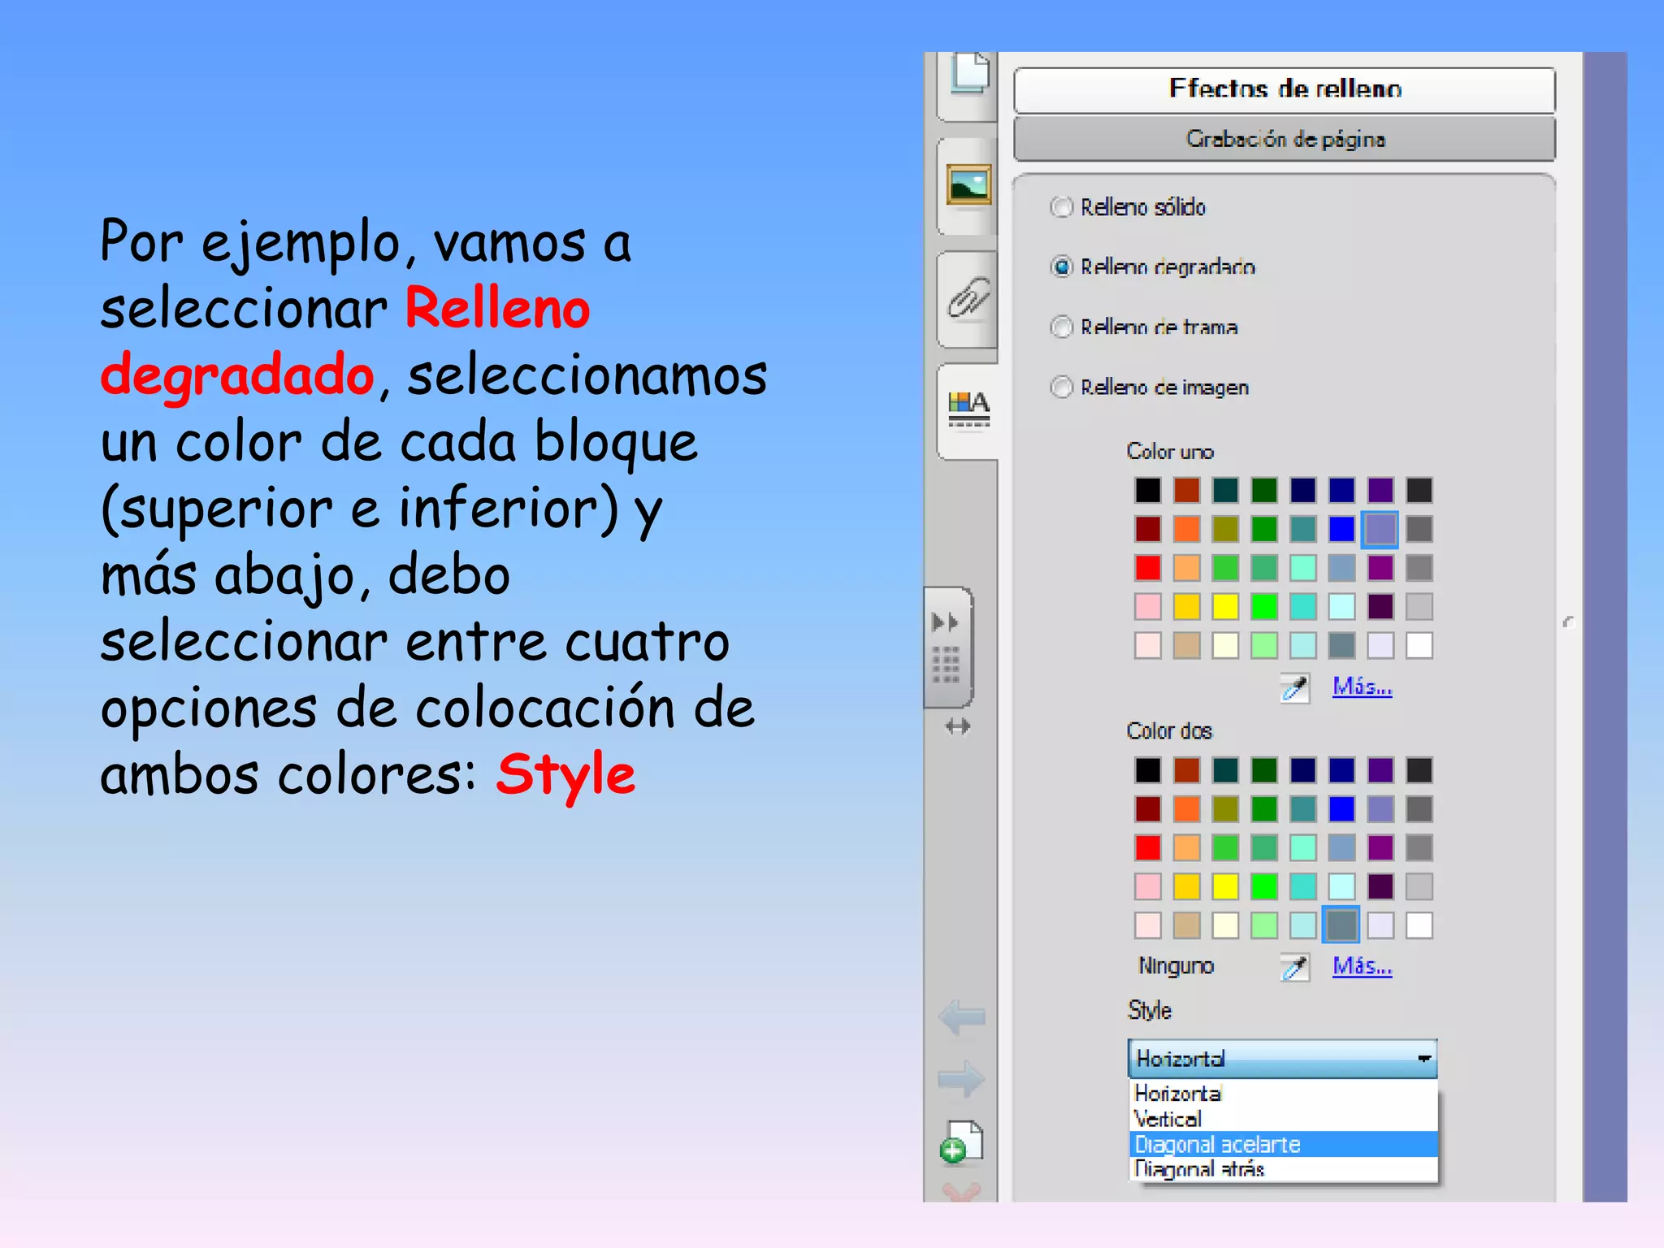Click the double-arrow move sidebar icon
This screenshot has width=1664, height=1248.
tap(945, 622)
